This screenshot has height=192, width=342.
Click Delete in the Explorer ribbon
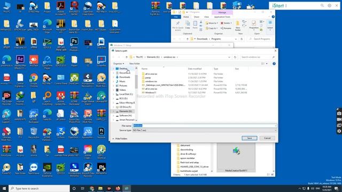click(226, 23)
